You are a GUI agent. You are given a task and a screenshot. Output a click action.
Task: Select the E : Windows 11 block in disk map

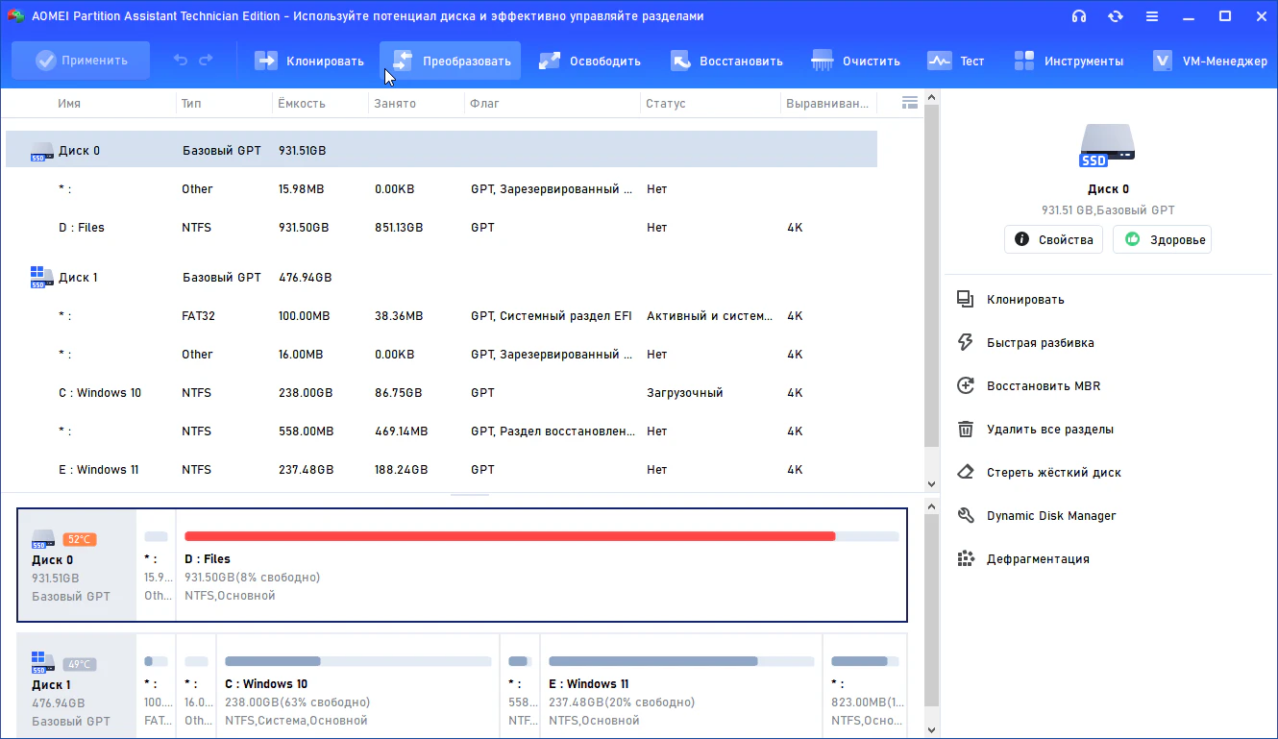click(x=681, y=685)
